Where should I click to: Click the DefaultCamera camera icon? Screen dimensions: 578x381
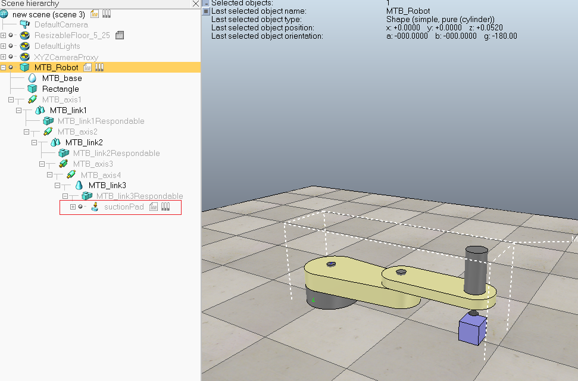[24, 25]
